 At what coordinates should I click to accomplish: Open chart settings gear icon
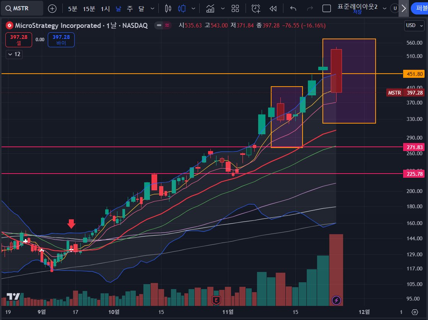pyautogui.click(x=415, y=312)
